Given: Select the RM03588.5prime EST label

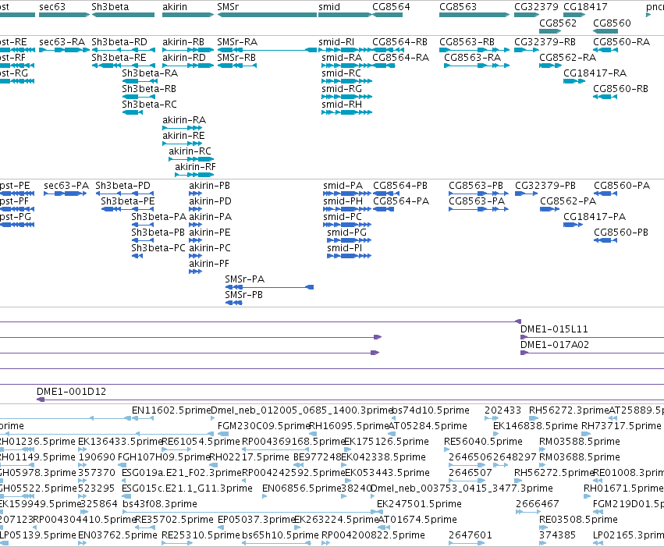Looking at the screenshot, I should point(579,441).
